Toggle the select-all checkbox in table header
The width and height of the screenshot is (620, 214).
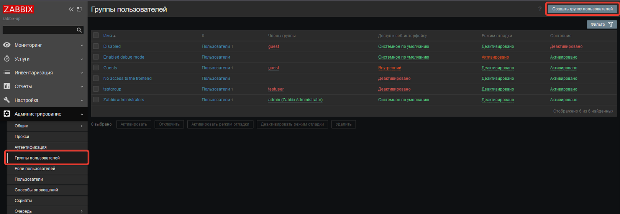click(96, 35)
